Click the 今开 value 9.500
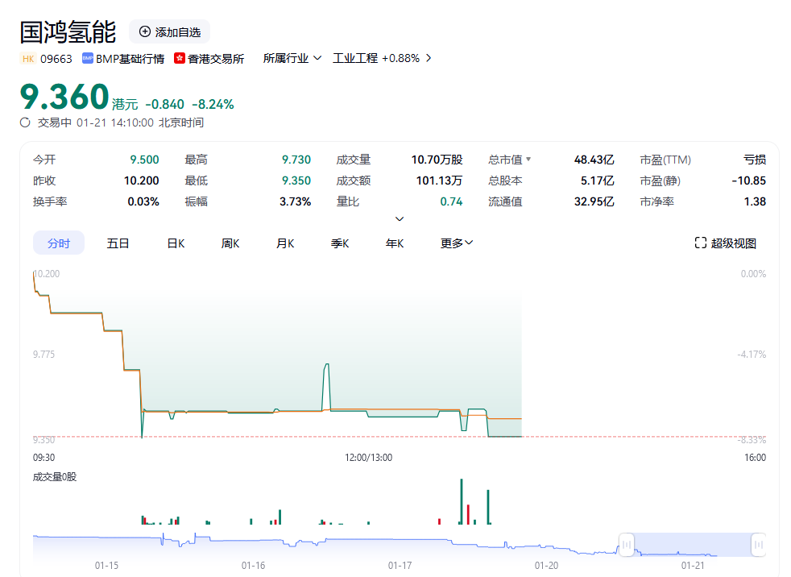 point(144,160)
